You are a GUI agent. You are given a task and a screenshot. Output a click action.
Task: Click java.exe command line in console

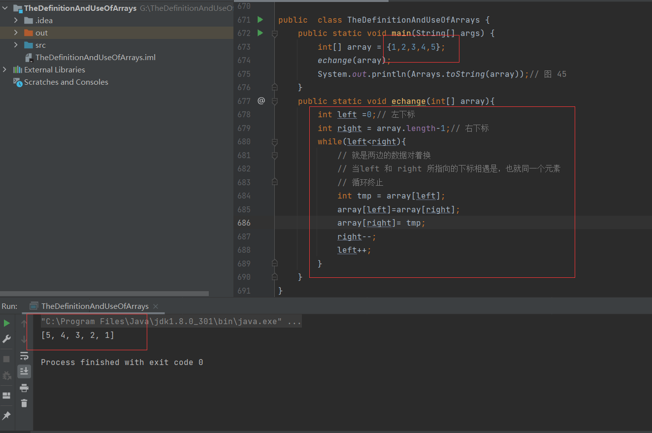tap(171, 322)
